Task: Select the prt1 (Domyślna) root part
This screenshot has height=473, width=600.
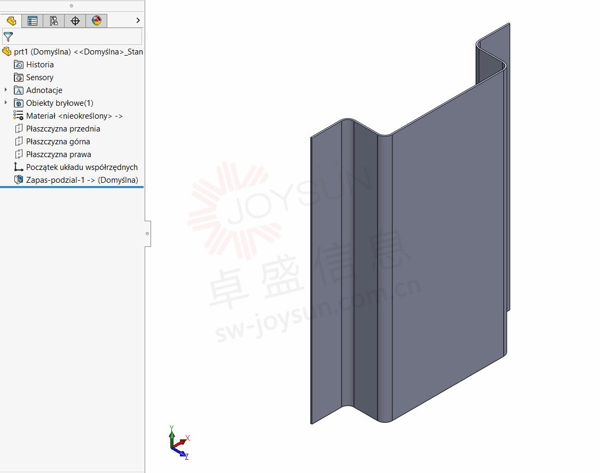Action: (78, 52)
